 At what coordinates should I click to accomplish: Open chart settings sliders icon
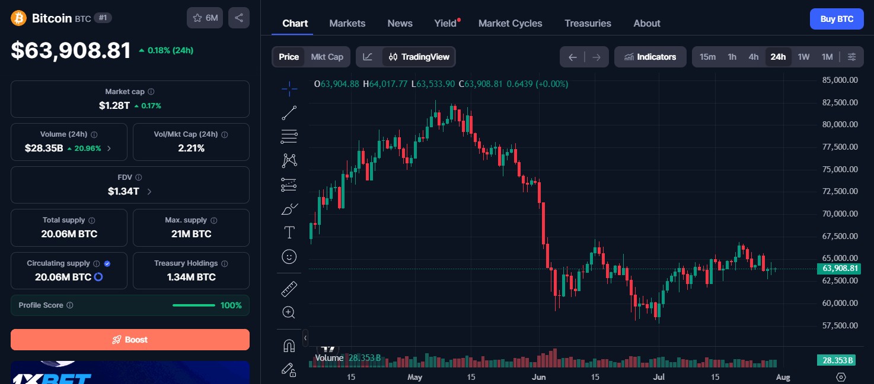851,57
